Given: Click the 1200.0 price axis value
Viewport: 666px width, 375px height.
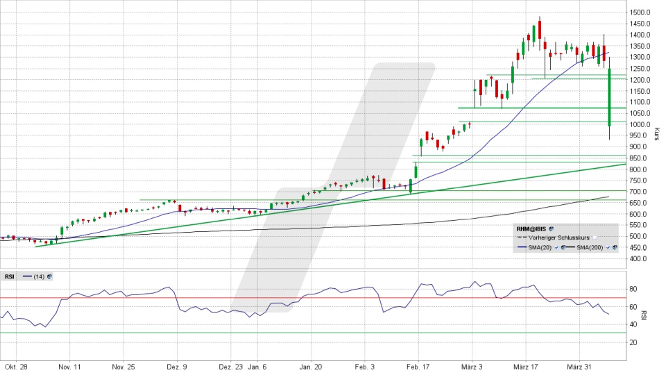Looking at the screenshot, I should (640, 79).
